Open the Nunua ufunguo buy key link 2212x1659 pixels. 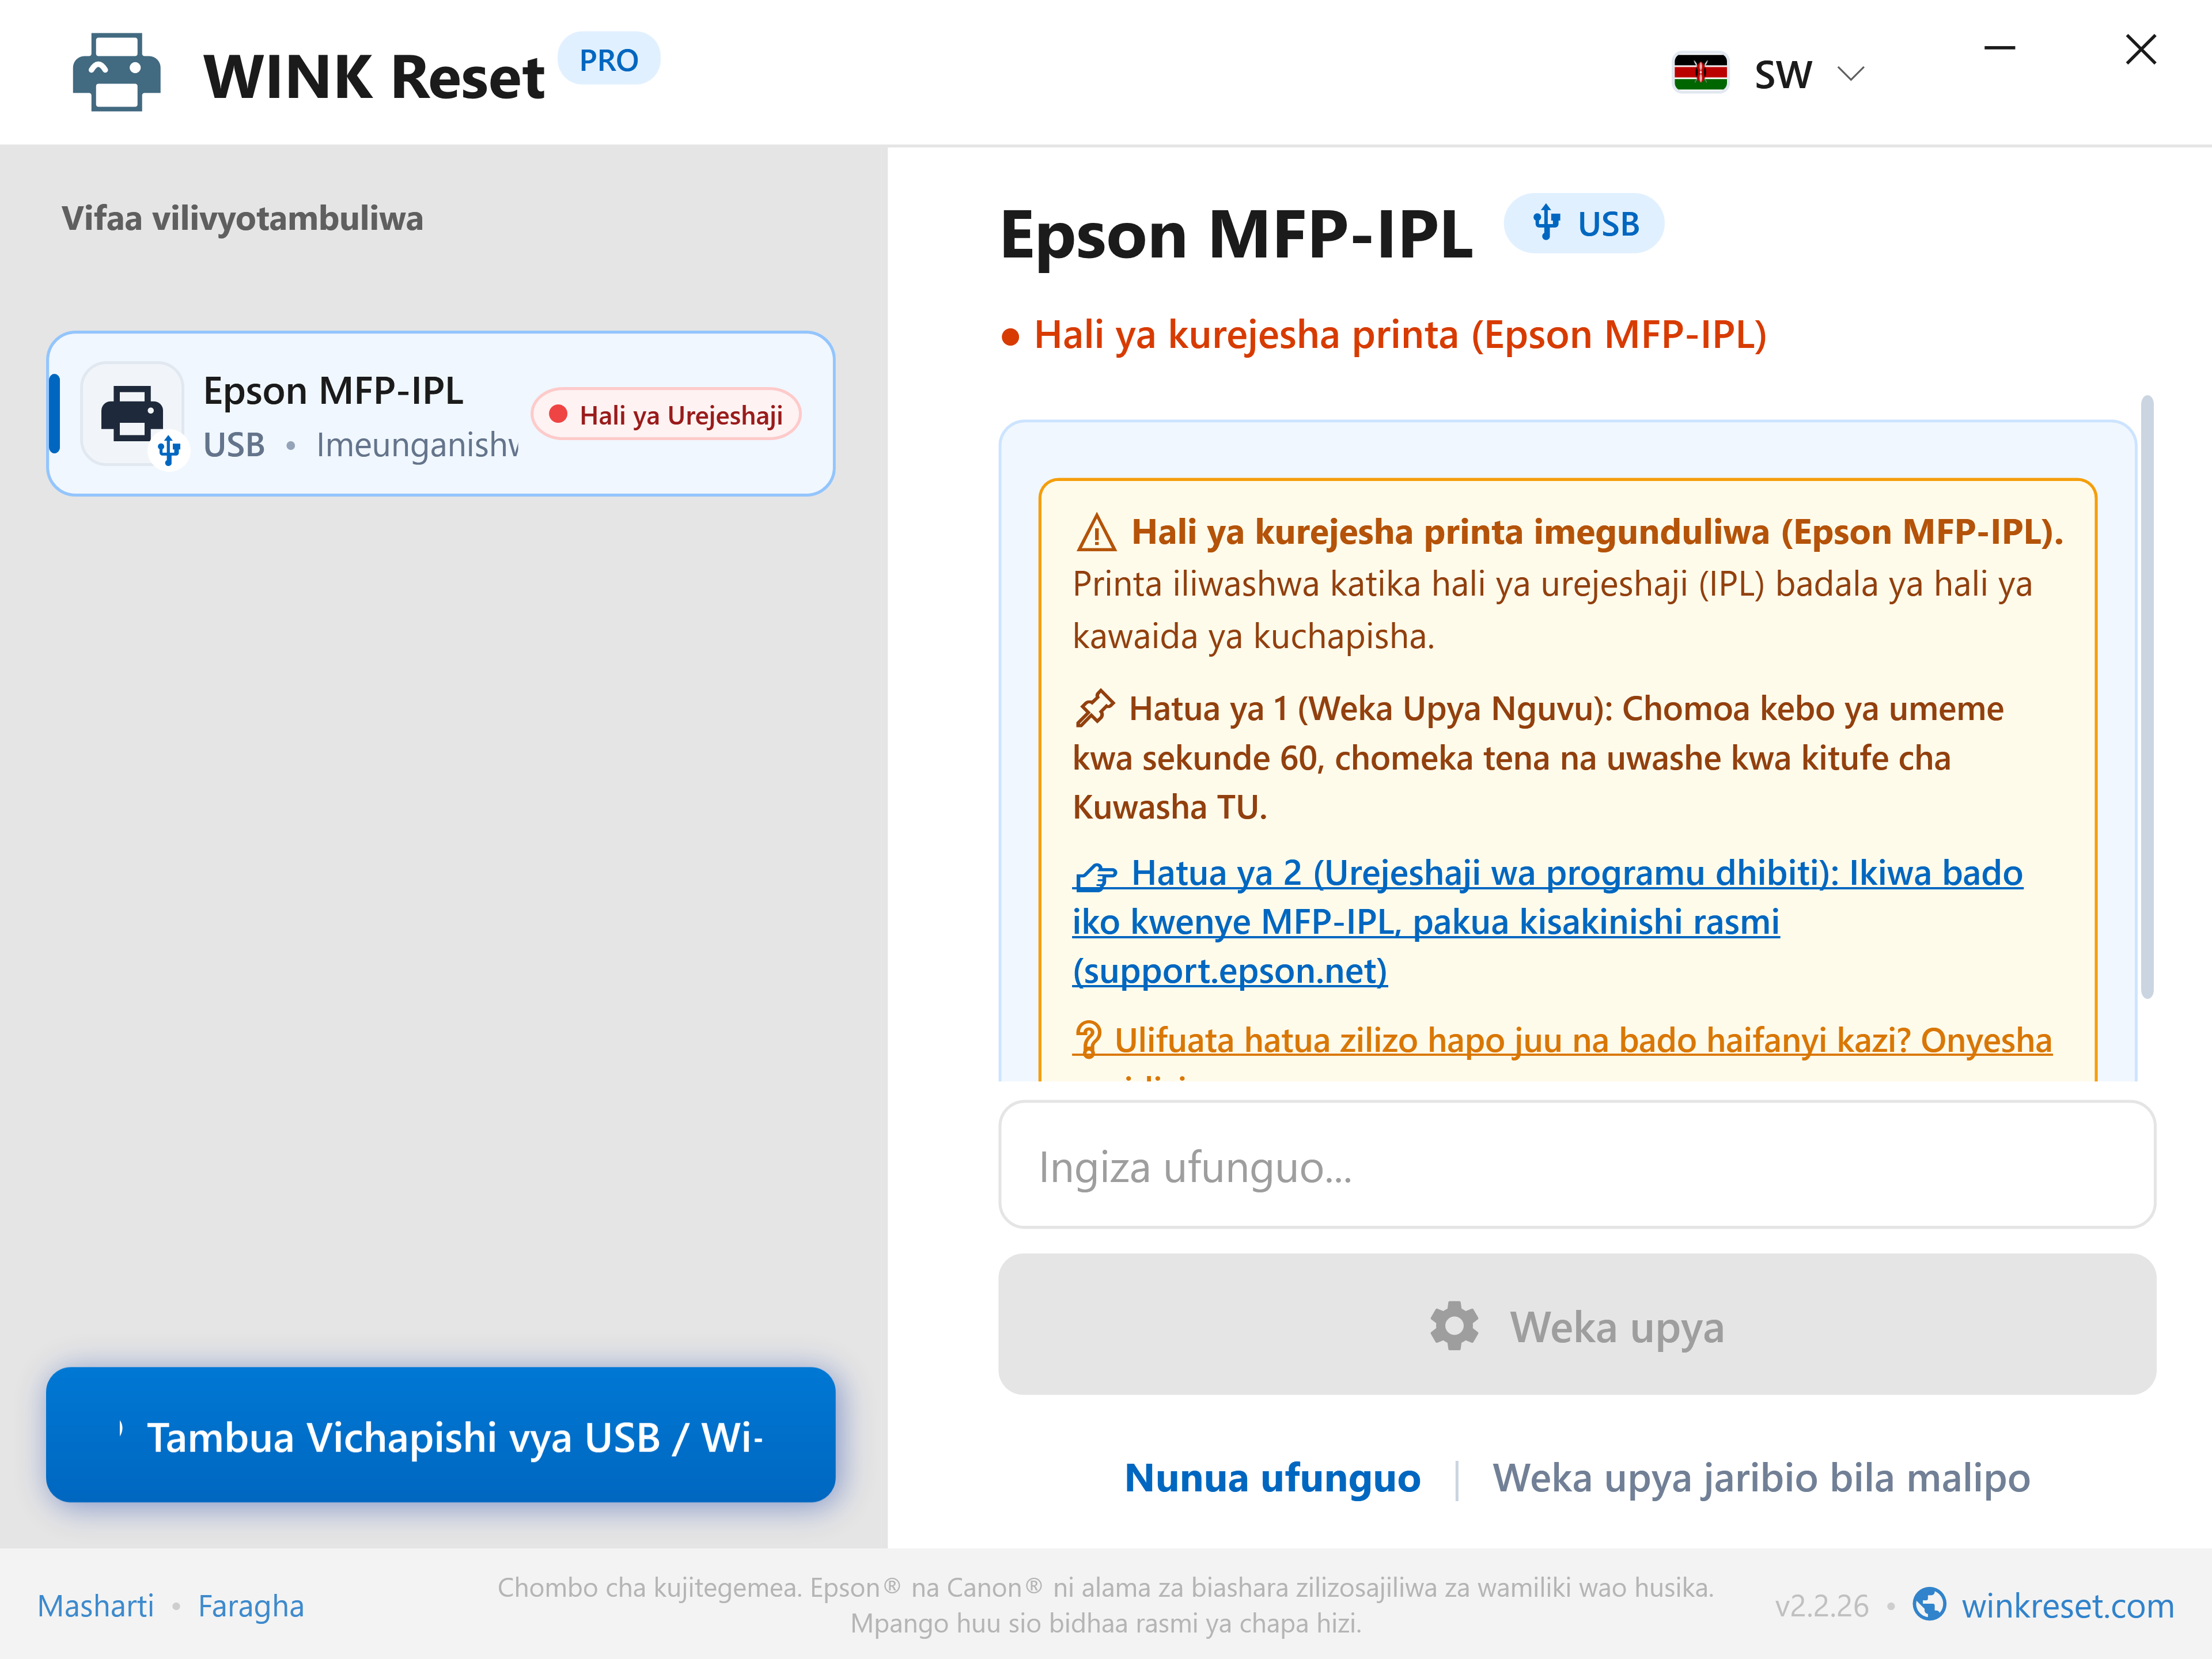pyautogui.click(x=1272, y=1478)
